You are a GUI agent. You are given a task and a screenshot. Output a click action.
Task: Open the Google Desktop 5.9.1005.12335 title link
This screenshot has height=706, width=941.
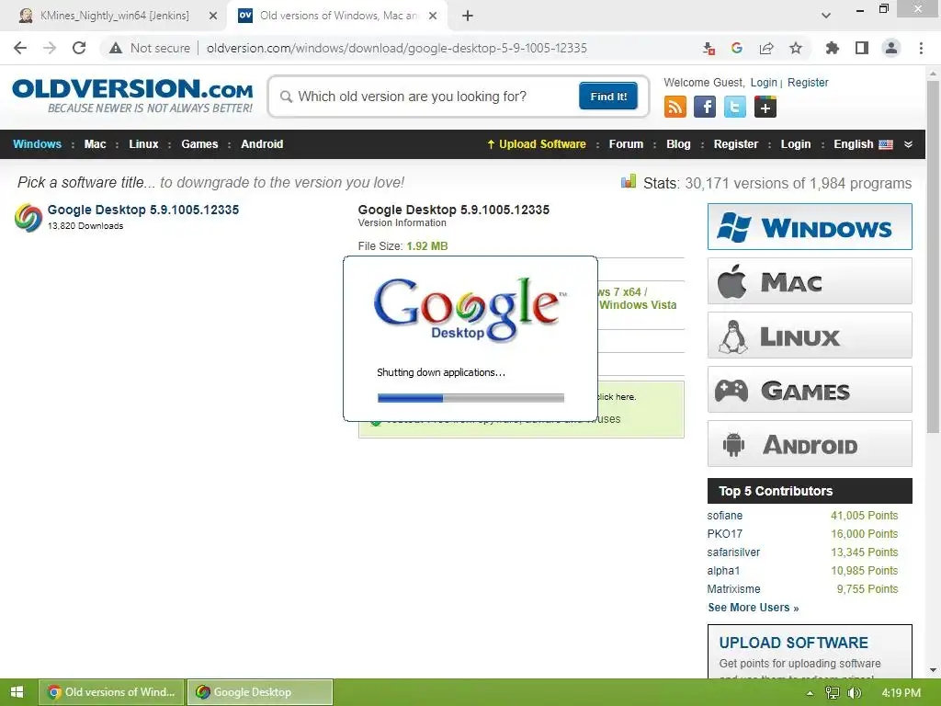(x=142, y=210)
